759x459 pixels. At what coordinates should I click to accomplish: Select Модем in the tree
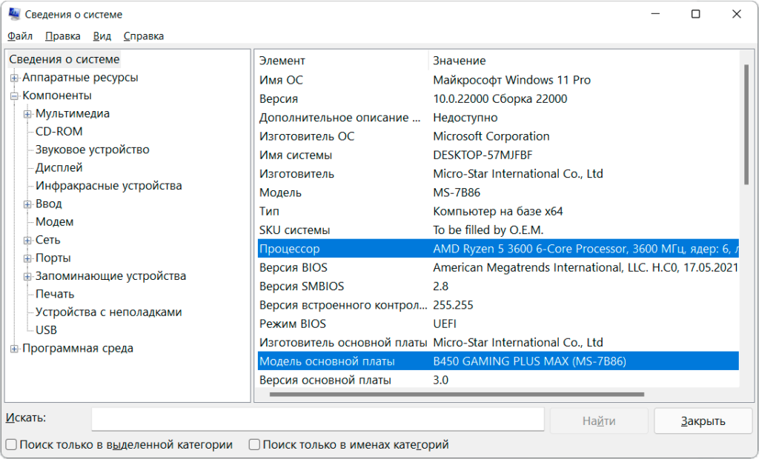[55, 222]
